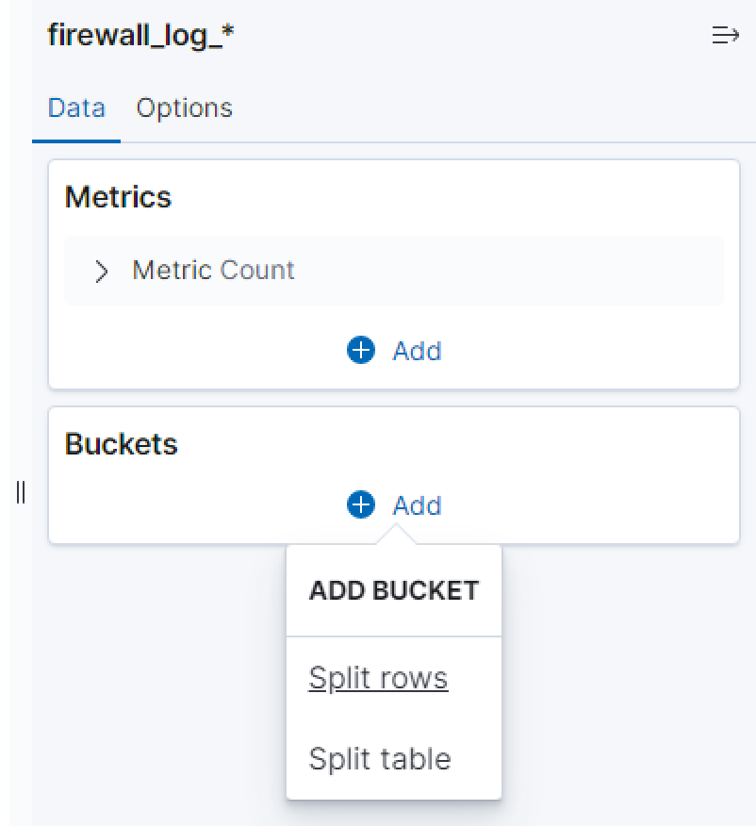Choose Split rows from the Add Bucket menu
Viewport: 756px width, 826px height.
tap(378, 678)
